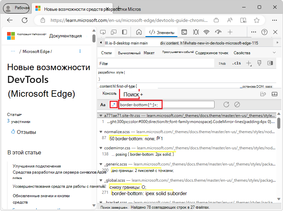Select the Стили tab
Viewport: 283px width, 211px height.
pyautogui.click(x=106, y=53)
